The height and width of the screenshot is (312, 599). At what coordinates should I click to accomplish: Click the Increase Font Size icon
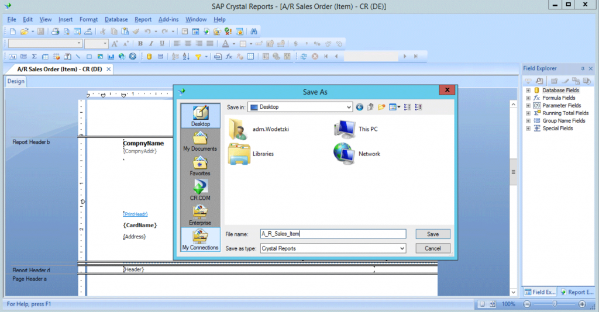click(115, 44)
